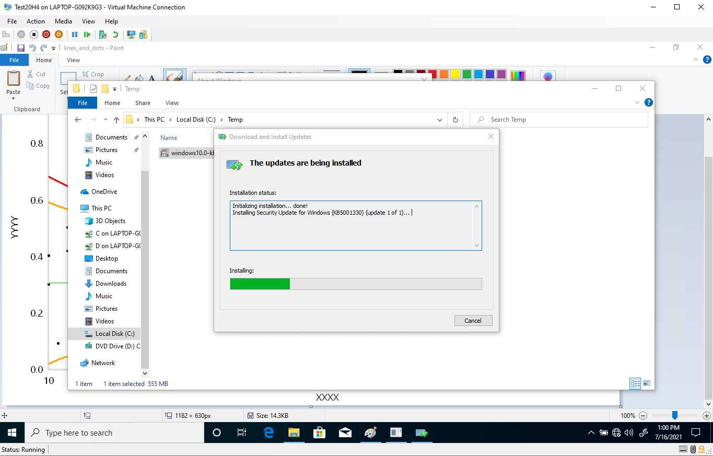The image size is (713, 456).
Task: Open Windows notification center
Action: coord(696,432)
